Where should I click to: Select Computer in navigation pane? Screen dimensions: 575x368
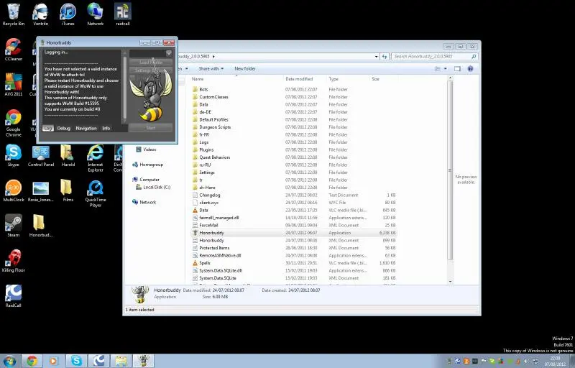pos(146,180)
